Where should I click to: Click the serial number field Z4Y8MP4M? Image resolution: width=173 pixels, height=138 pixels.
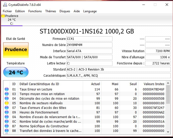click(x=89, y=45)
